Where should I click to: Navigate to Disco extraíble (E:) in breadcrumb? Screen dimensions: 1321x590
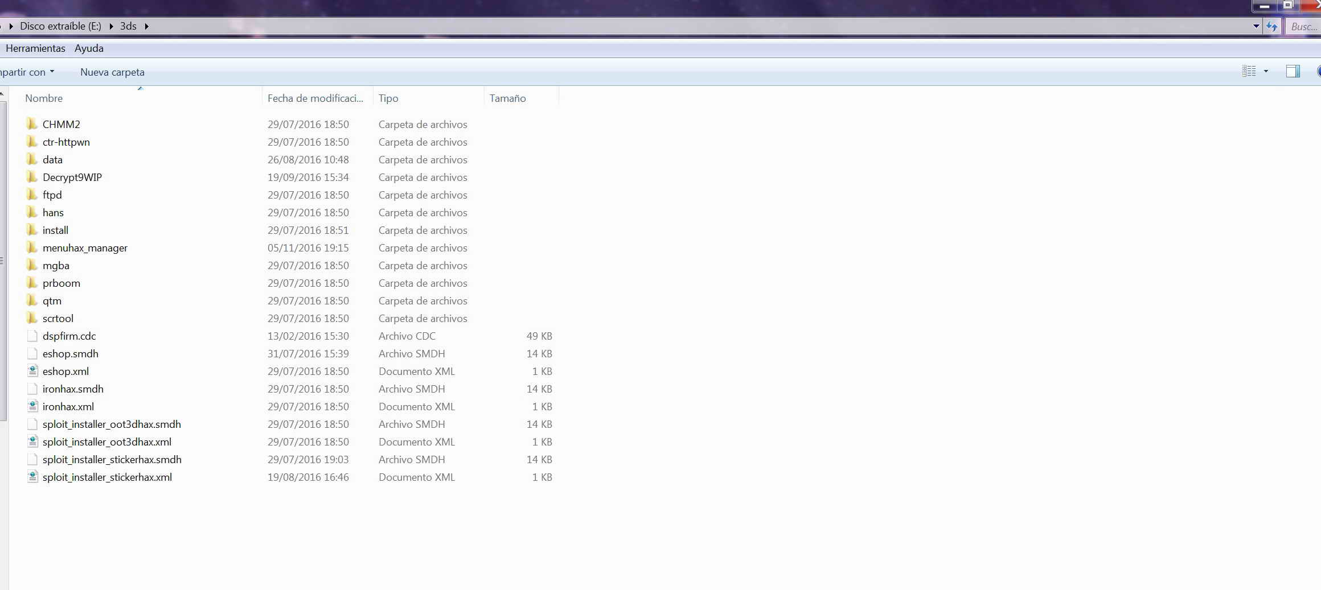[x=60, y=26]
